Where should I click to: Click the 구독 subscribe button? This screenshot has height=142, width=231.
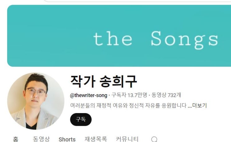coord(81,119)
